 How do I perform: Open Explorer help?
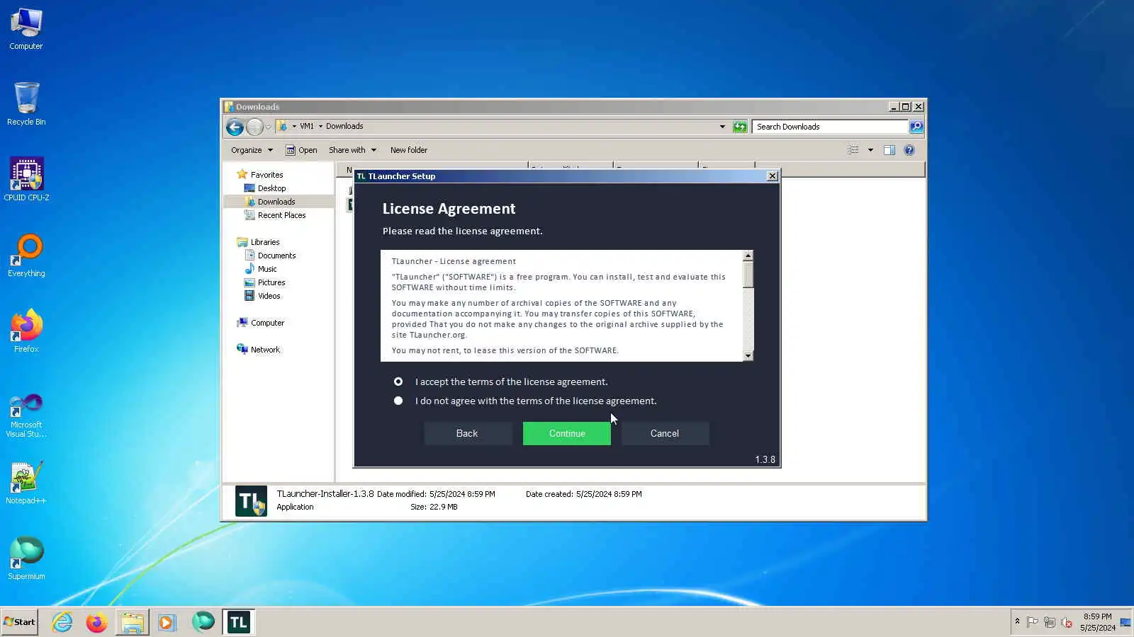pyautogui.click(x=909, y=150)
